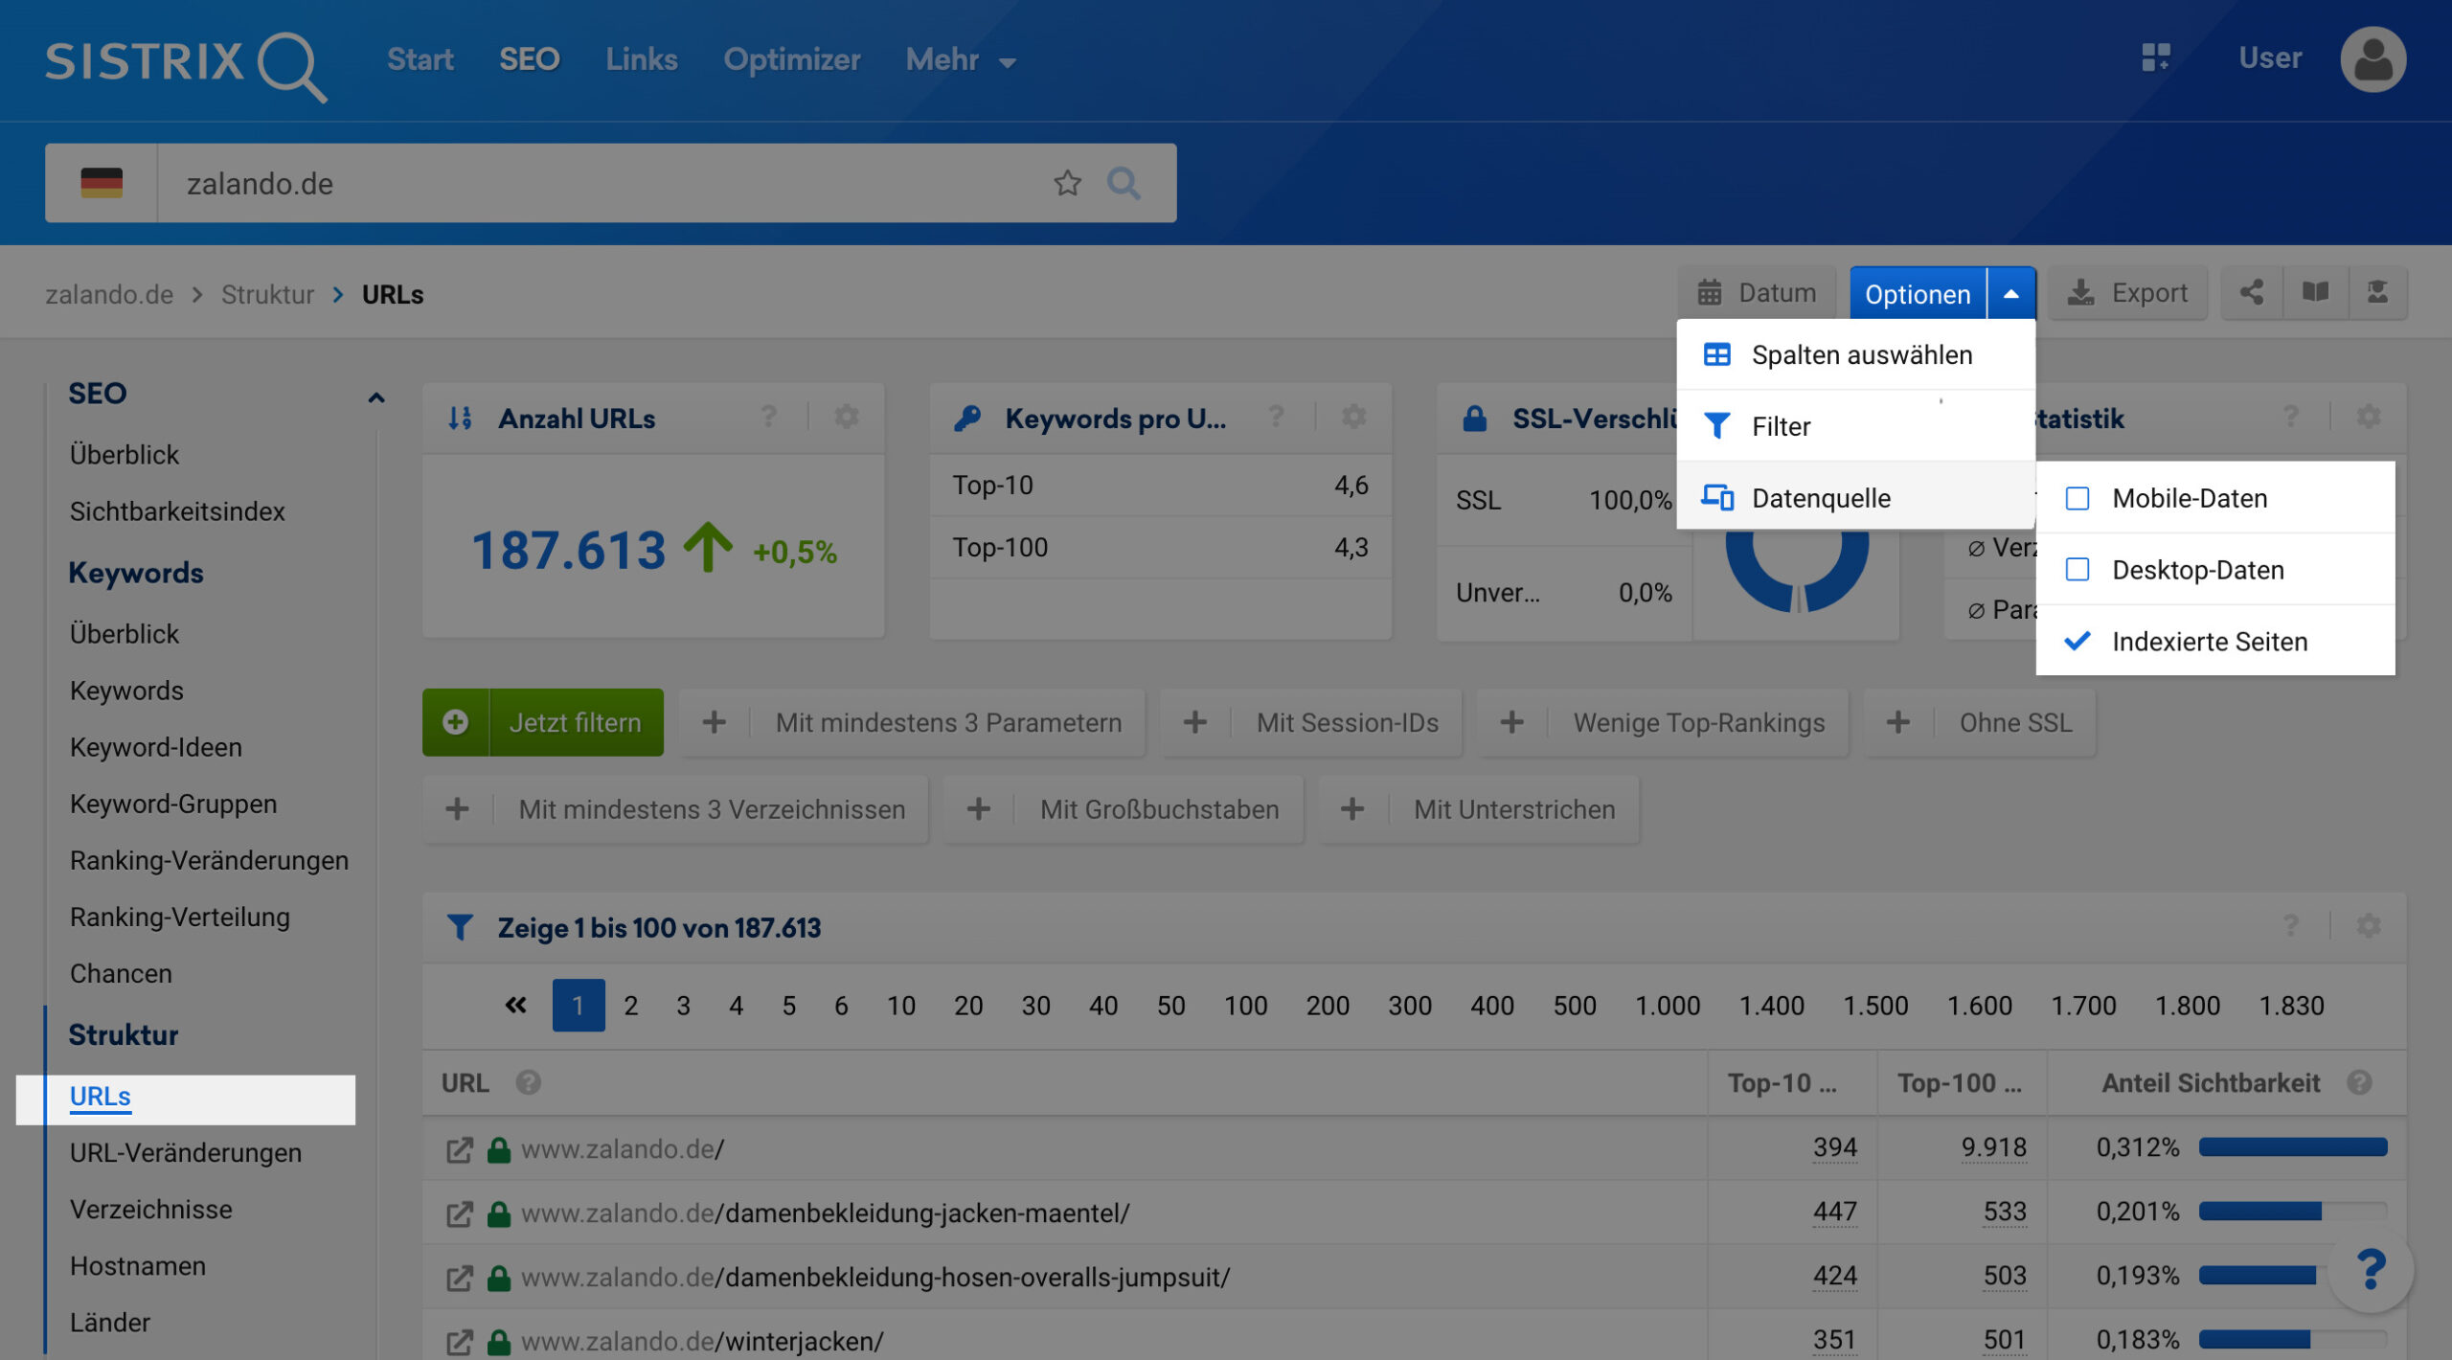
Task: Choose Spalten auswählen from the menu
Action: coord(1860,355)
